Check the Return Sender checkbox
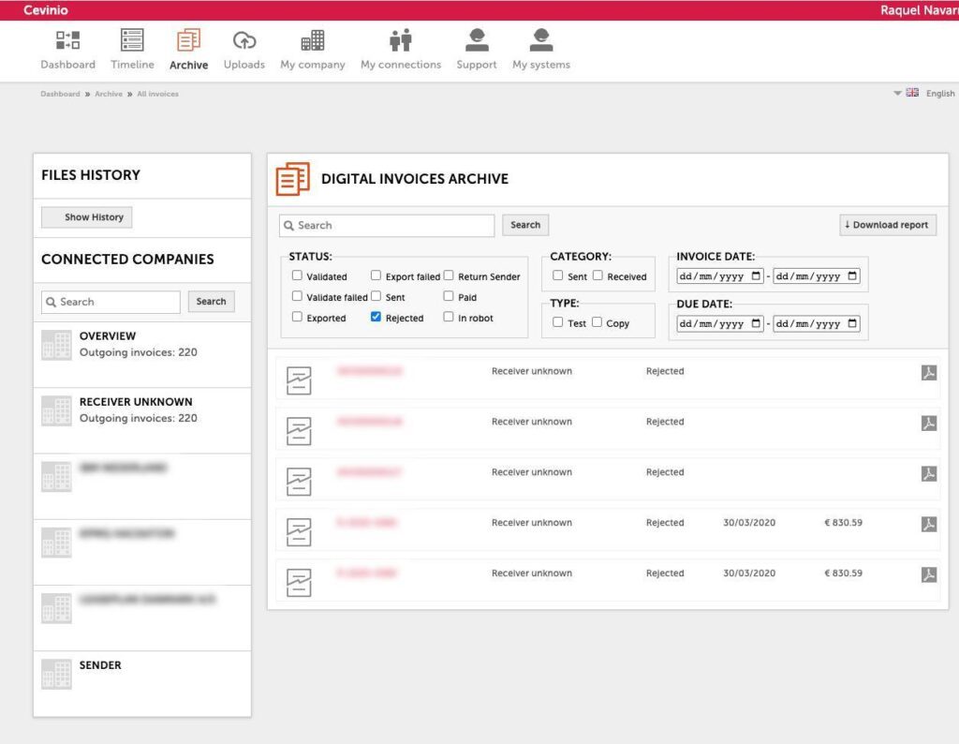This screenshot has height=744, width=959. pyautogui.click(x=449, y=275)
